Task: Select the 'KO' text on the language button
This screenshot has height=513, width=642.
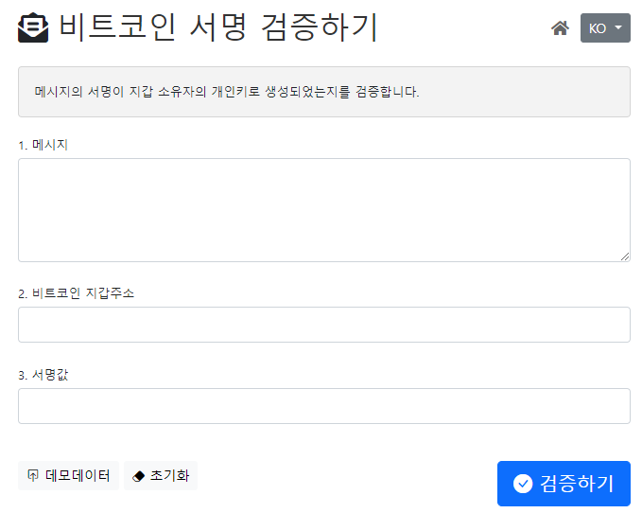Action: pyautogui.click(x=598, y=28)
